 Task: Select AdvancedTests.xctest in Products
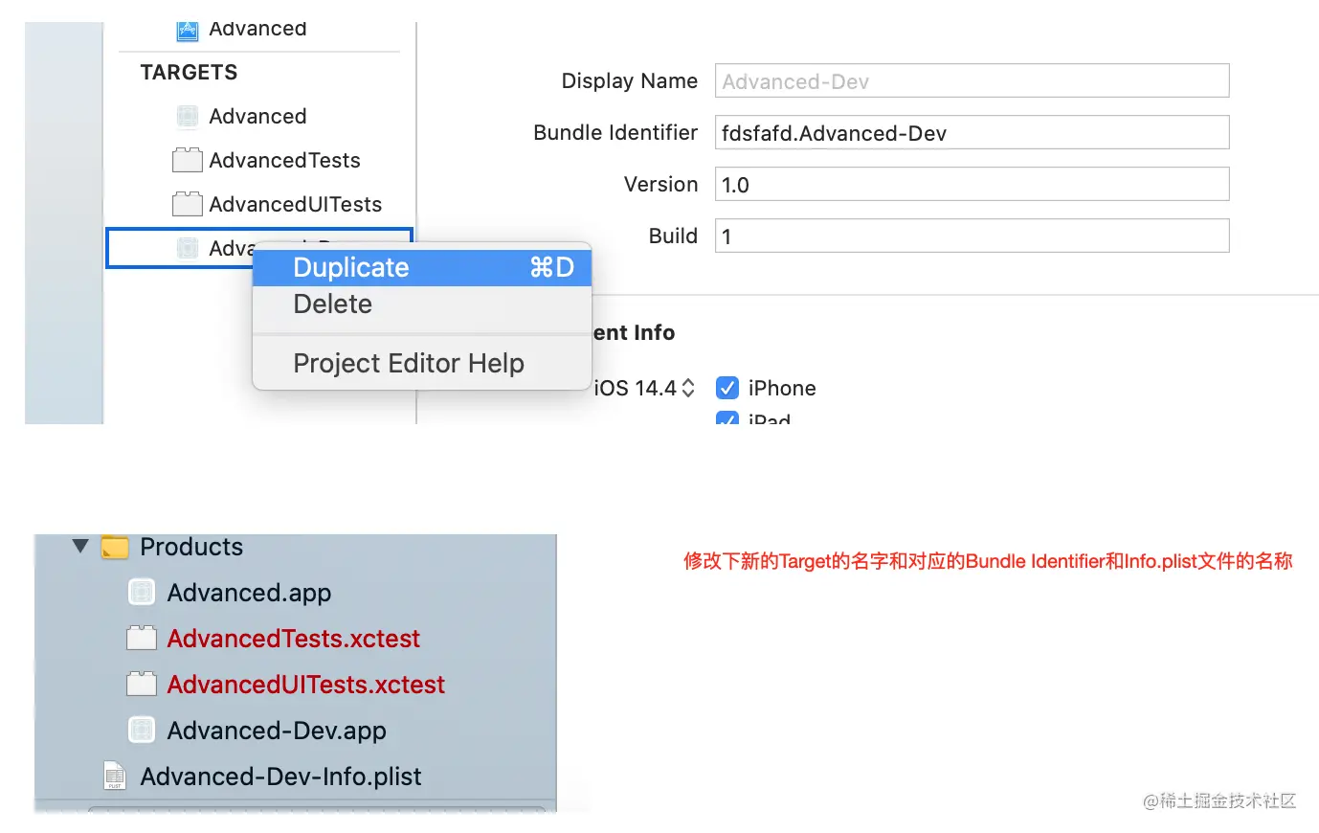coord(295,639)
